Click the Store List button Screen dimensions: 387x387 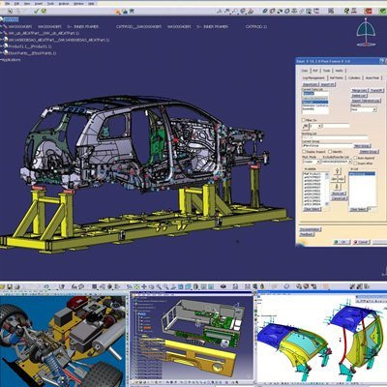[339, 193]
